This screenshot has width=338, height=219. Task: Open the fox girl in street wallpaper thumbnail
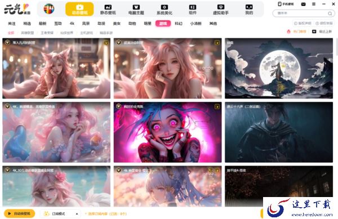coord(56,68)
